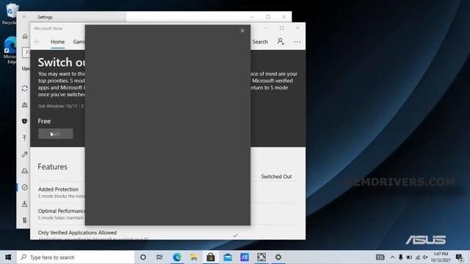Select the 'Added Protection' feature row
The width and height of the screenshot is (470, 264).
[62, 192]
